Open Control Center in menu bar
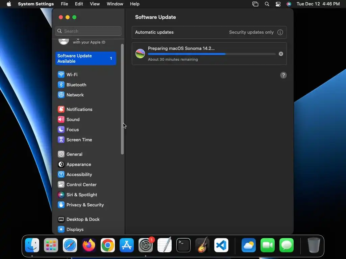The width and height of the screenshot is (346, 259). click(278, 4)
